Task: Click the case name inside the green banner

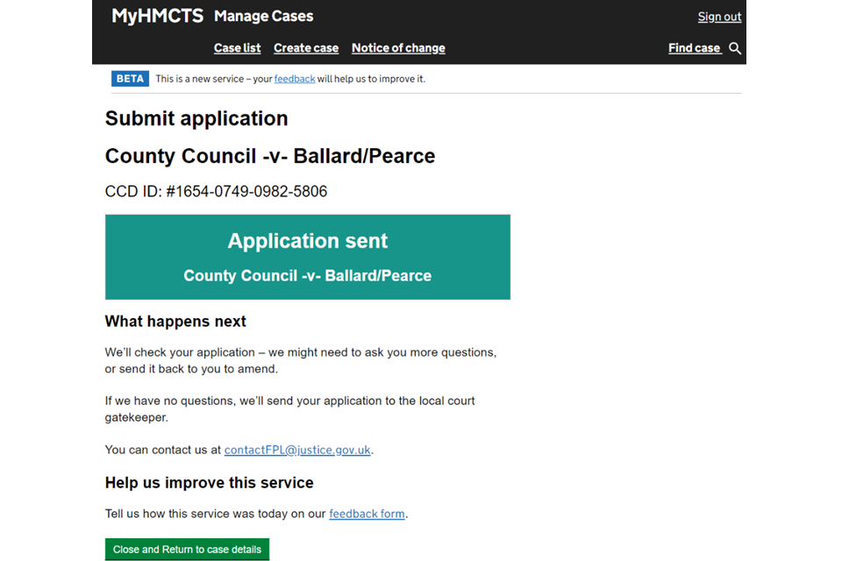Action: coord(307,275)
